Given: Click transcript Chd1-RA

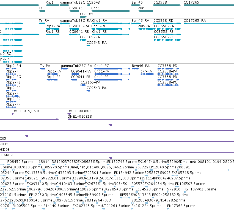Looking at the screenshot, I should point(111,23).
